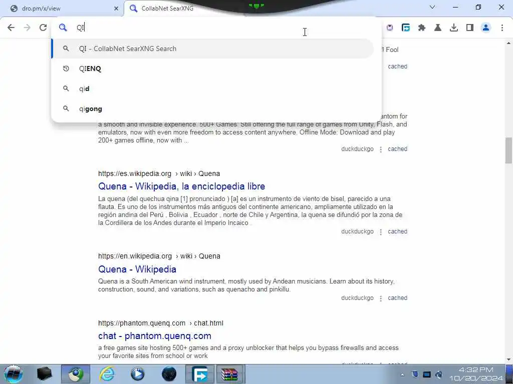Open Windows Media Player taskbar icon
The width and height of the screenshot is (513, 384).
(138, 374)
